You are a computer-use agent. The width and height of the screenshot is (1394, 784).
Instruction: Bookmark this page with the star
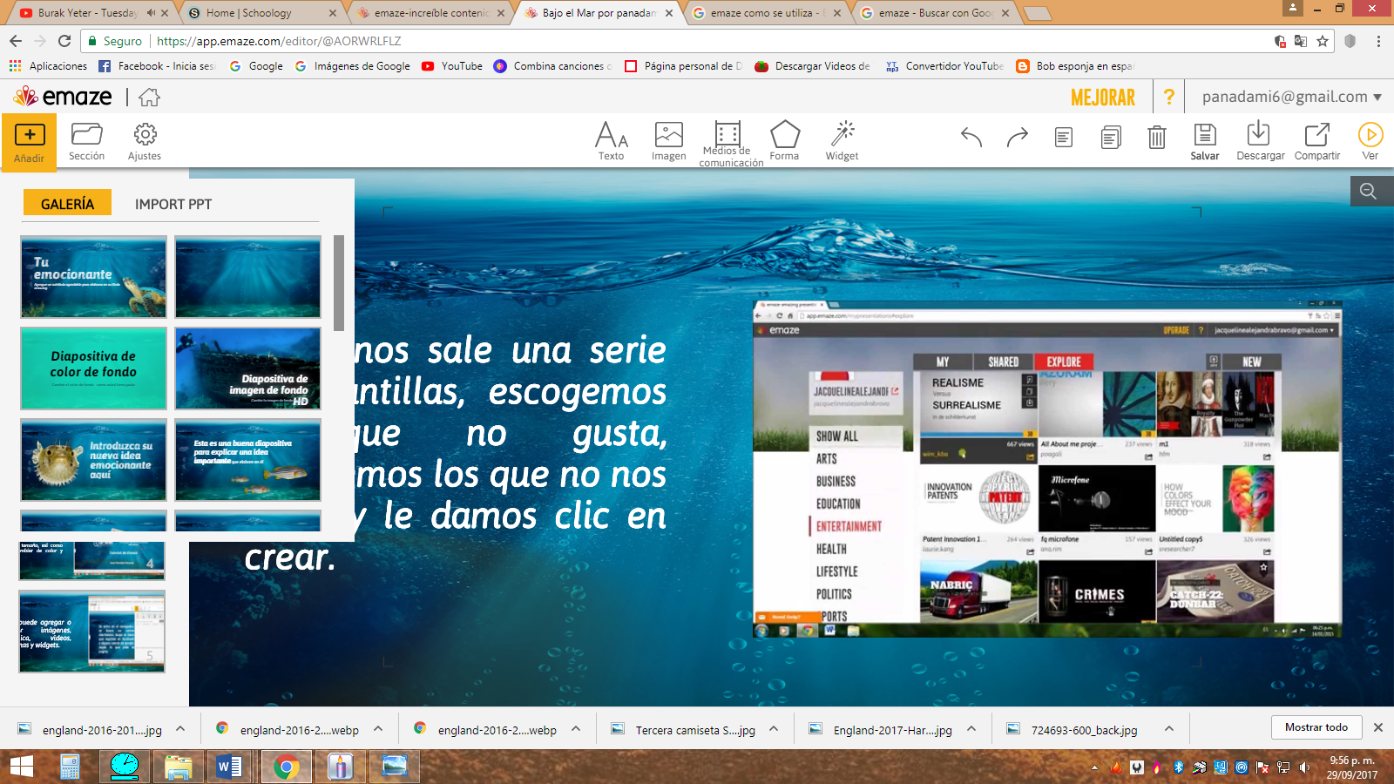pyautogui.click(x=1322, y=41)
